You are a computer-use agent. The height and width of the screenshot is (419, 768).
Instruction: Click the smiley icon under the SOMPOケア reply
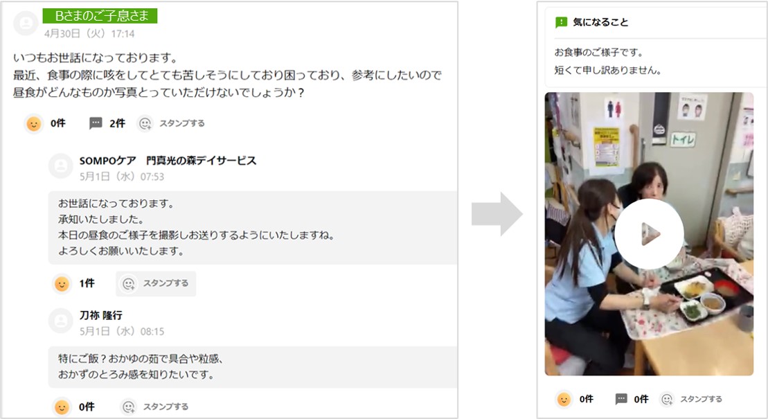click(x=62, y=283)
